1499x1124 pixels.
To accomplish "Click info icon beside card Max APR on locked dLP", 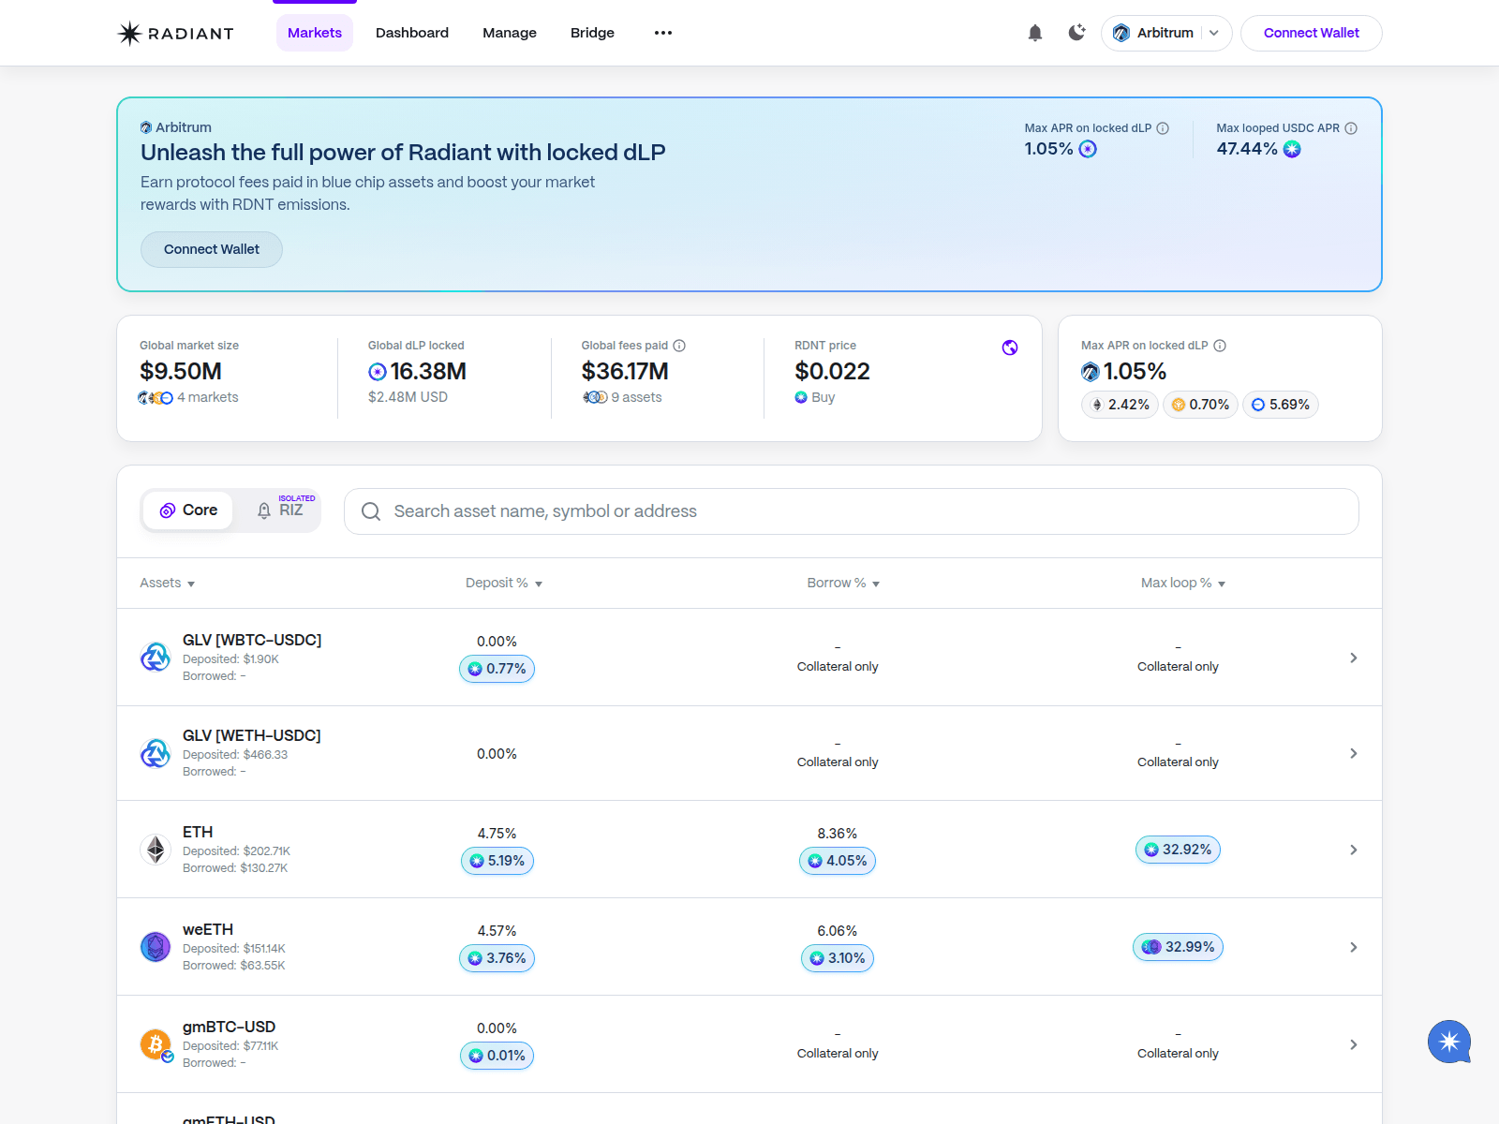I will (x=1220, y=346).
